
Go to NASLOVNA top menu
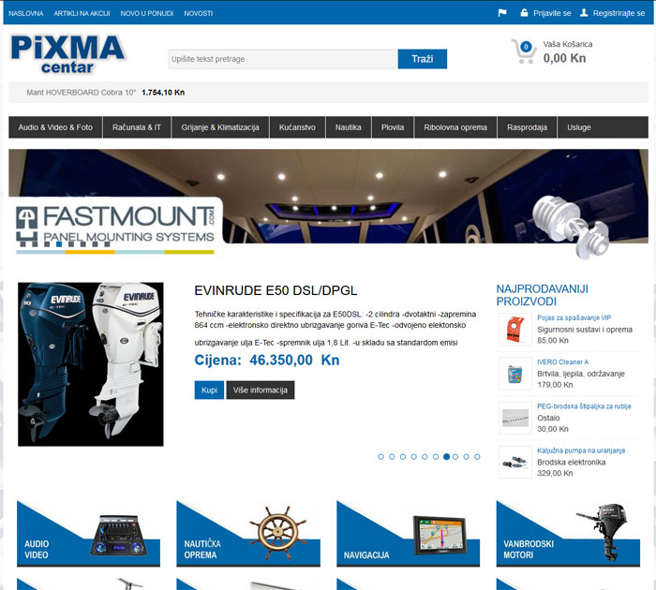(26, 13)
